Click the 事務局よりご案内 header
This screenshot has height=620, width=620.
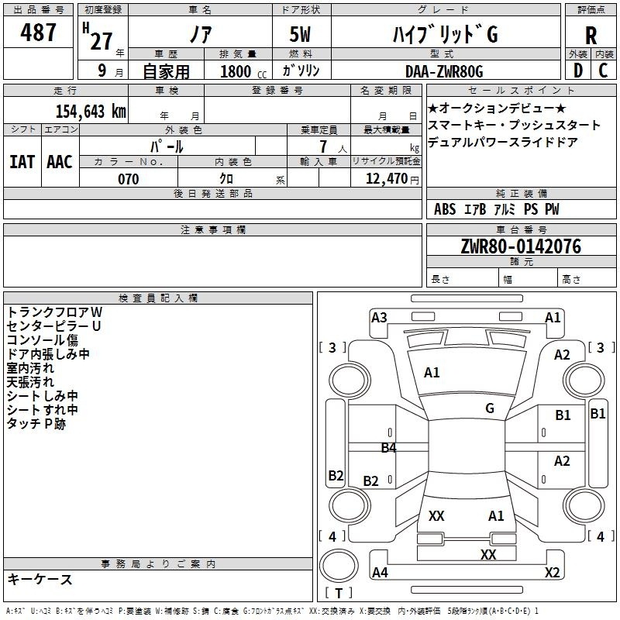[158, 564]
